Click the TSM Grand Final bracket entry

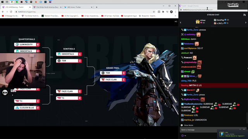113,73
